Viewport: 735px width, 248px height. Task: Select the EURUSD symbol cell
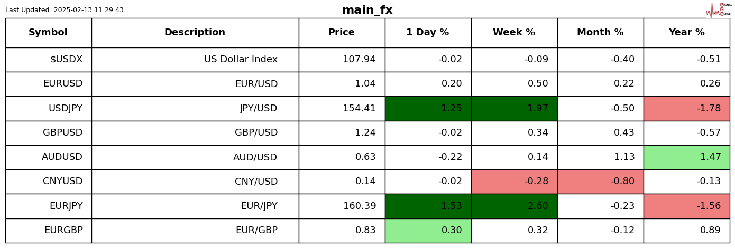click(63, 84)
